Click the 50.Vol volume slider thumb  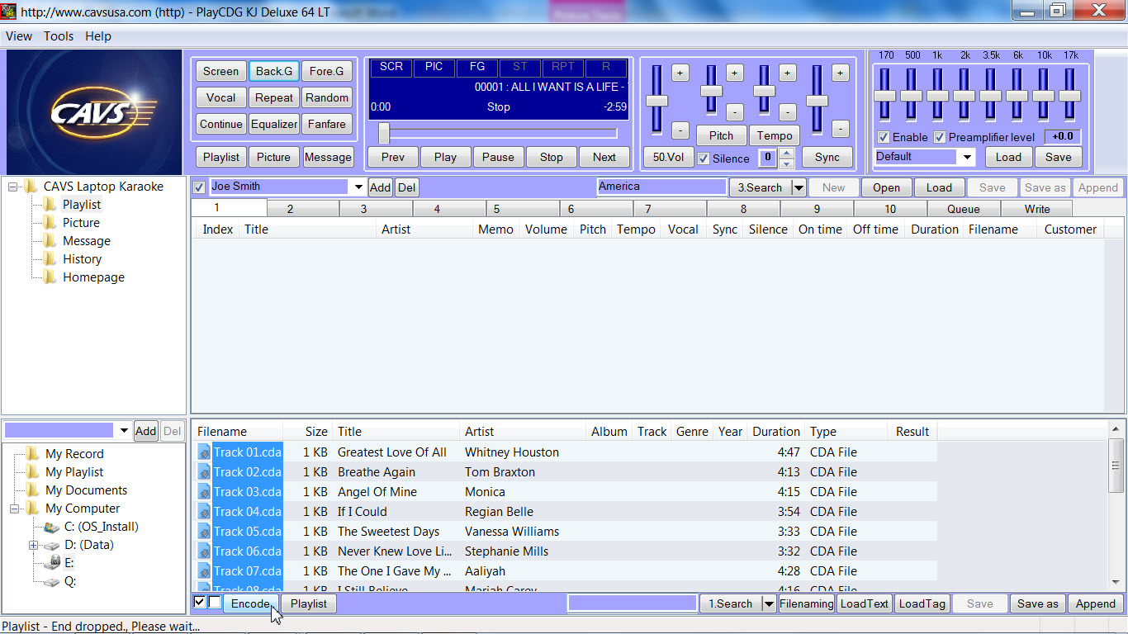(x=656, y=101)
